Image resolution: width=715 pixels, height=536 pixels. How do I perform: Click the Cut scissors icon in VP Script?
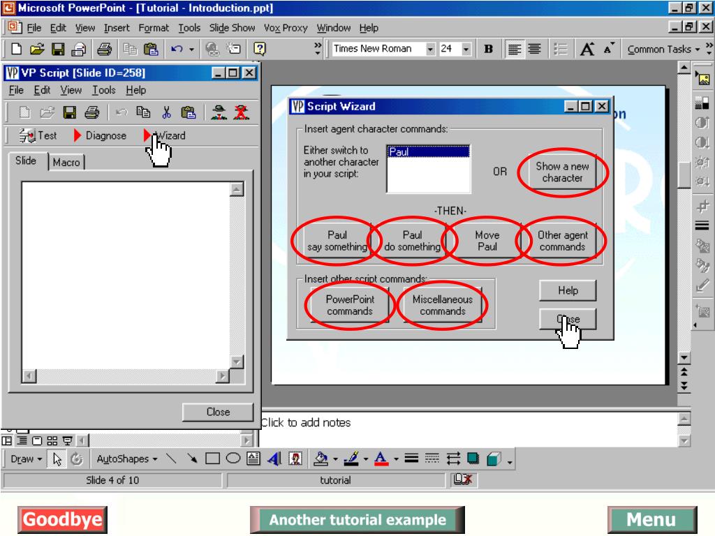(x=166, y=112)
